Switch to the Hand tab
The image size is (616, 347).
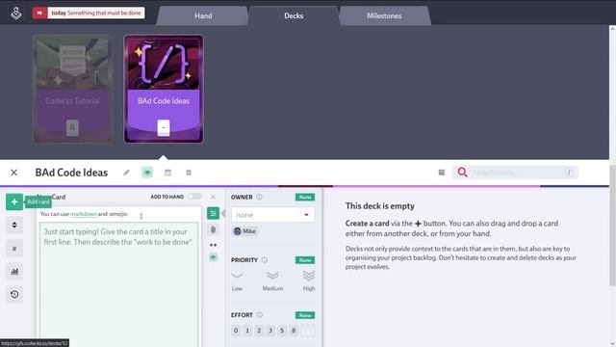click(203, 15)
